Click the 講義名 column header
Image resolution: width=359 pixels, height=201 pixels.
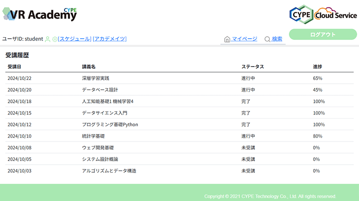(89, 67)
